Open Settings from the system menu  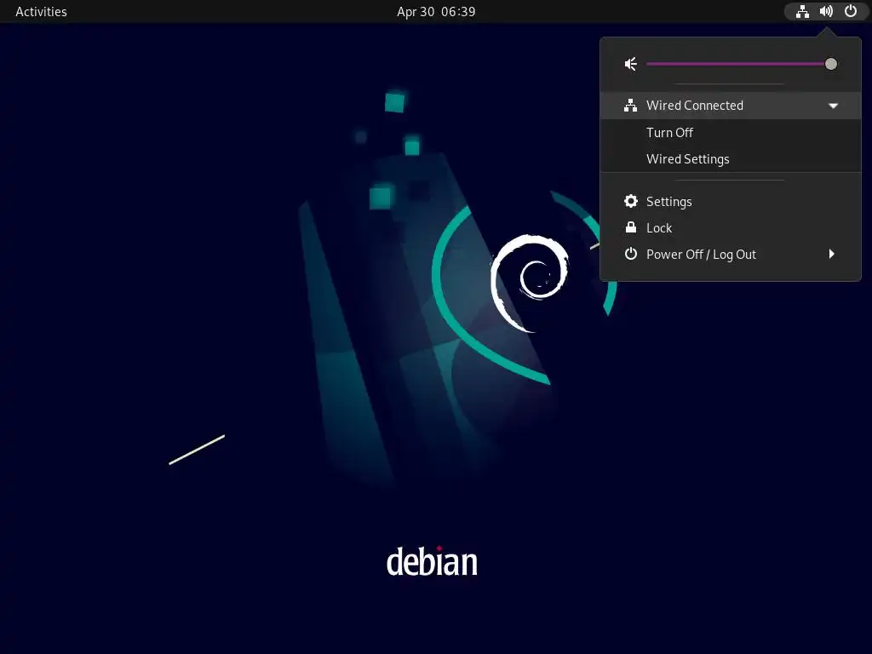(730, 201)
